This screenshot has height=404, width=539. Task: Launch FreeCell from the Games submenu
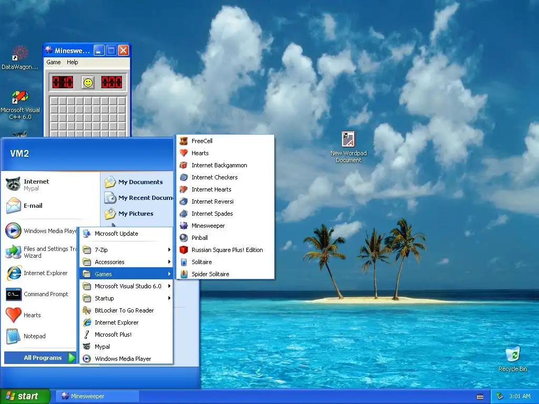click(x=225, y=141)
